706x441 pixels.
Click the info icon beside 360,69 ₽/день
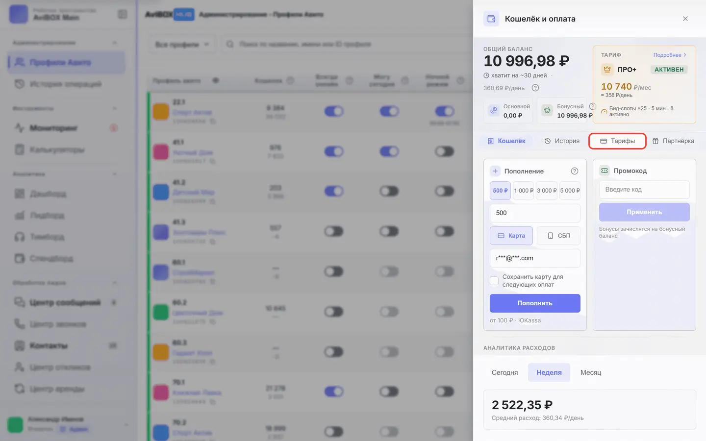[x=535, y=88]
